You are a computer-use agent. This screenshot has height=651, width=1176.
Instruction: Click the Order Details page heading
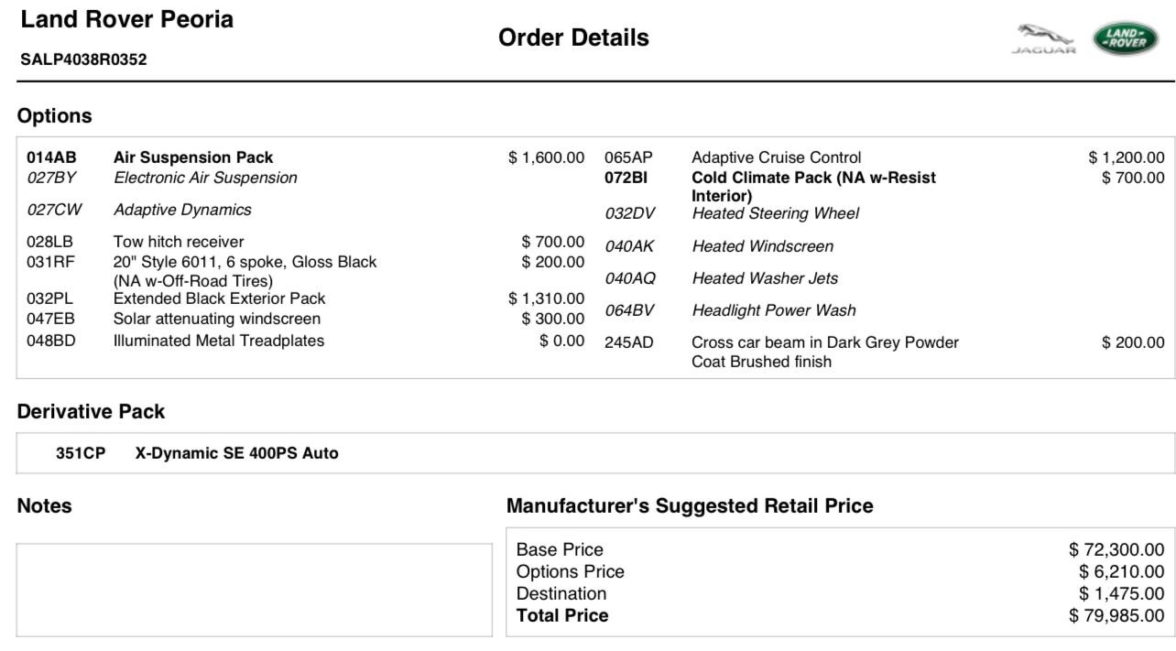[x=573, y=38]
